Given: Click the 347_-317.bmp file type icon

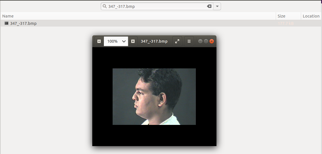Looking at the screenshot, I should click(x=6, y=23).
